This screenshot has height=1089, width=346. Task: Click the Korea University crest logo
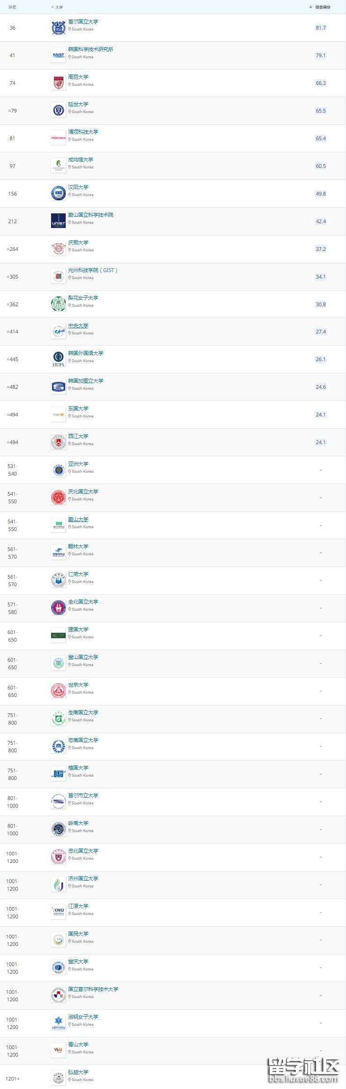58,83
